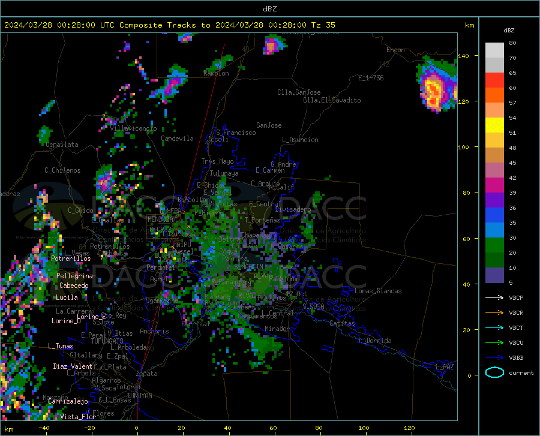540x436 pixels.
Task: Select the orange 57 dBZ color swatch
Action: tap(494, 95)
